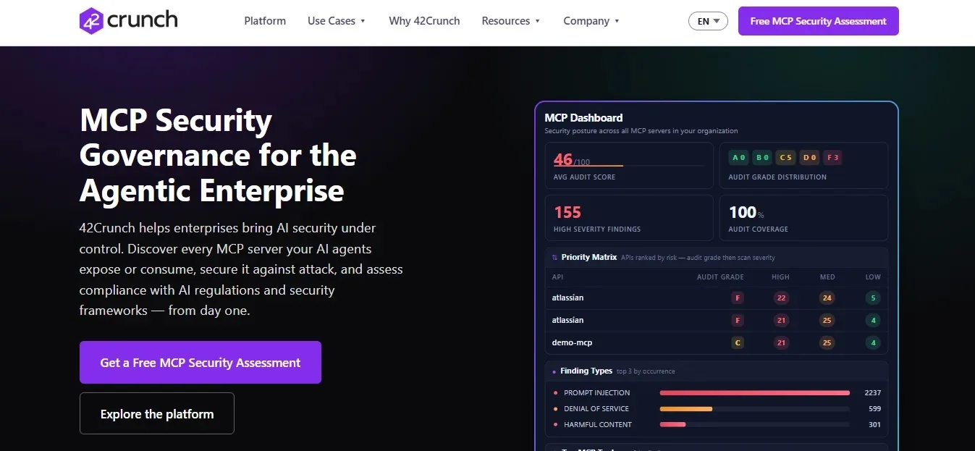Select the B 0 grade badge

[x=761, y=157]
